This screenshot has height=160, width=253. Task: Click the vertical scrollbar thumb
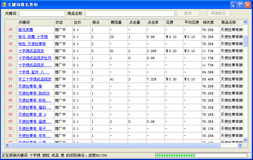245,41
